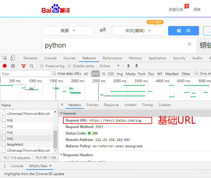Click the Name column header

[29, 105]
